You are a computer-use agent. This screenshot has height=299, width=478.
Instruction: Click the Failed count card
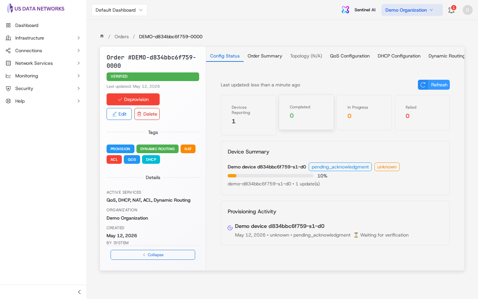422,113
